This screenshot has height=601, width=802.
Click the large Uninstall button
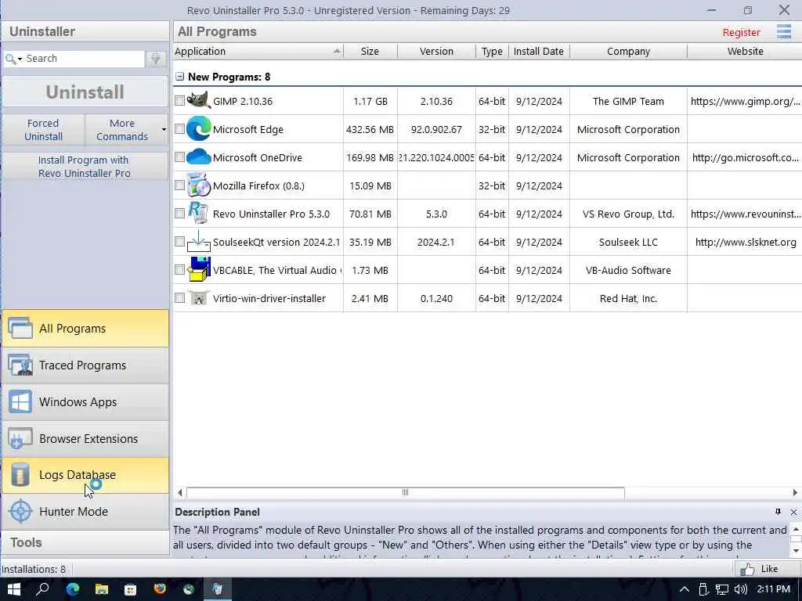pyautogui.click(x=85, y=92)
